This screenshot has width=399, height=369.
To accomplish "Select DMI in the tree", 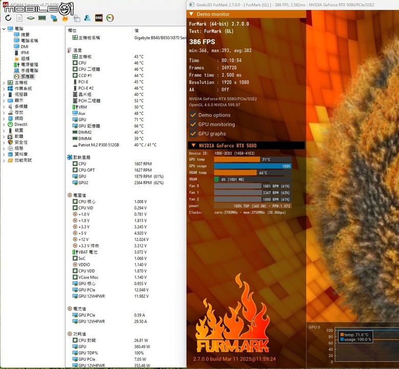I will pos(25,46).
